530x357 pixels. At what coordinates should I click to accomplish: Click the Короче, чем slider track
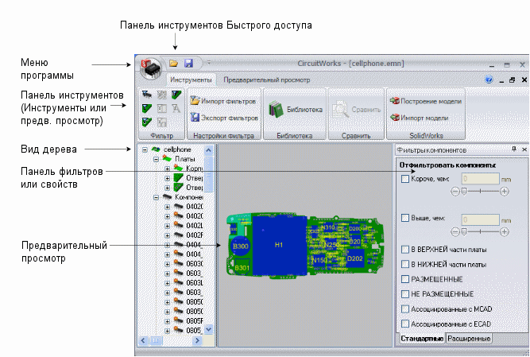tap(480, 192)
